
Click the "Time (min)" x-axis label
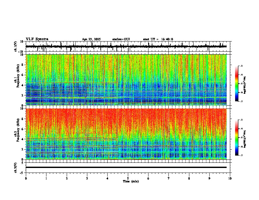coord(131,181)
